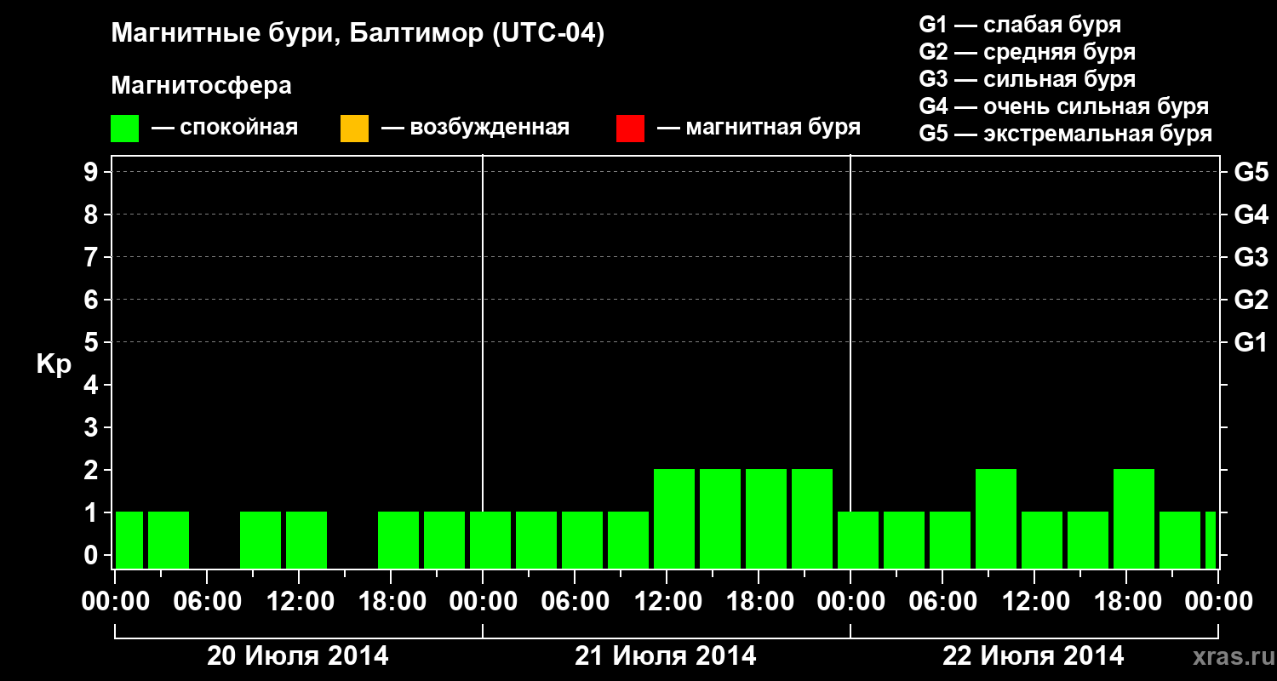Viewport: 1277px width, 681px height.
Task: Click 'G2 — средняя буря' legend line
Action: click(x=1027, y=51)
